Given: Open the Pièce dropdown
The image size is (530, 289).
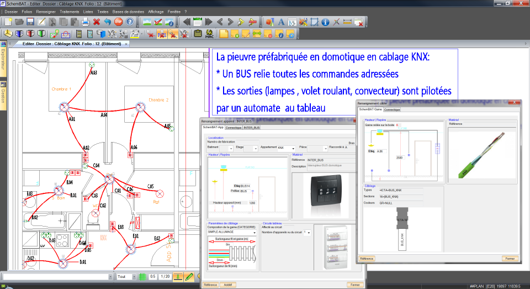Looking at the screenshot, I should pyautogui.click(x=325, y=149).
